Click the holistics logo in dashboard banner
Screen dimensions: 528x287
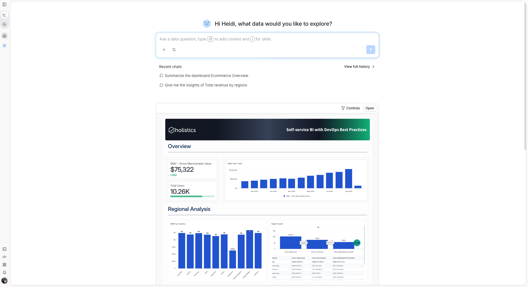point(182,130)
